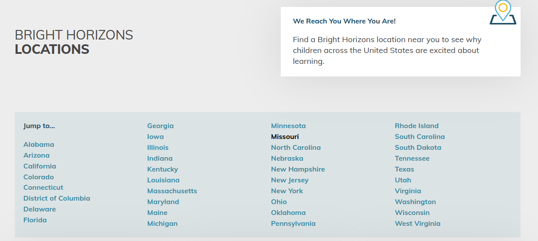The height and width of the screenshot is (241, 538).
Task: Select the Michigan link
Action: pyautogui.click(x=162, y=224)
